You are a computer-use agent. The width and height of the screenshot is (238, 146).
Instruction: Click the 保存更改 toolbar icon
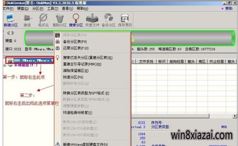(125, 20)
